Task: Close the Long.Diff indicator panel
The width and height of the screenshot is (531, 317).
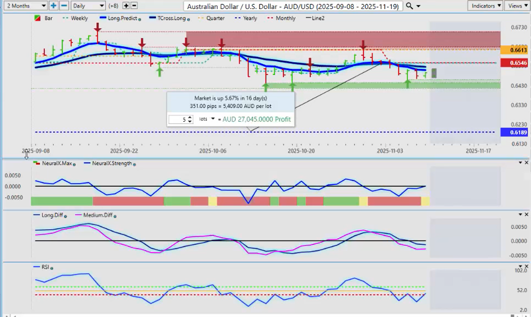Action: pos(520,214)
